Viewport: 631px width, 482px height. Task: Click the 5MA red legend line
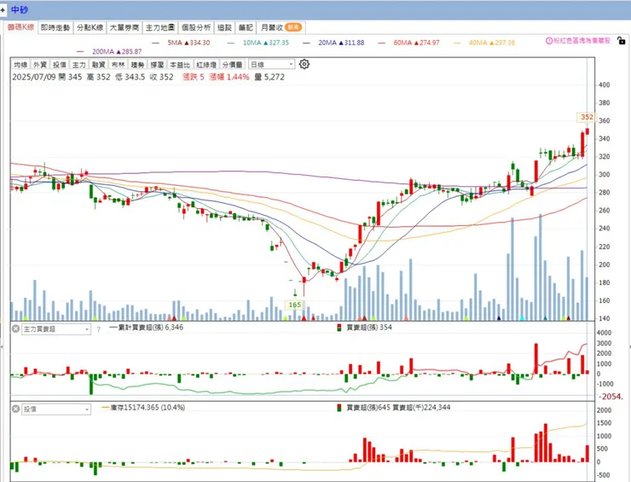tap(155, 43)
